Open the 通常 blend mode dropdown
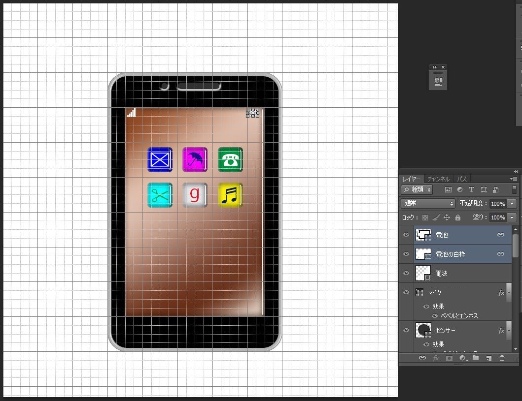Image resolution: width=522 pixels, height=401 pixels. (428, 203)
